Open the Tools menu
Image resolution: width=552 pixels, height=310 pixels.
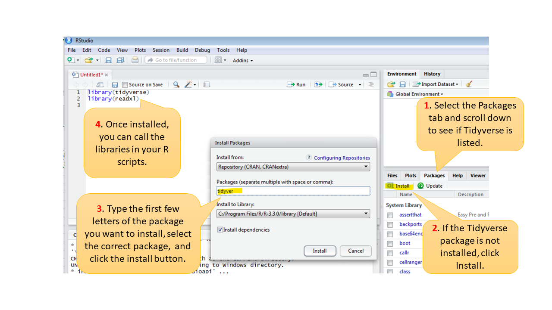pyautogui.click(x=223, y=50)
